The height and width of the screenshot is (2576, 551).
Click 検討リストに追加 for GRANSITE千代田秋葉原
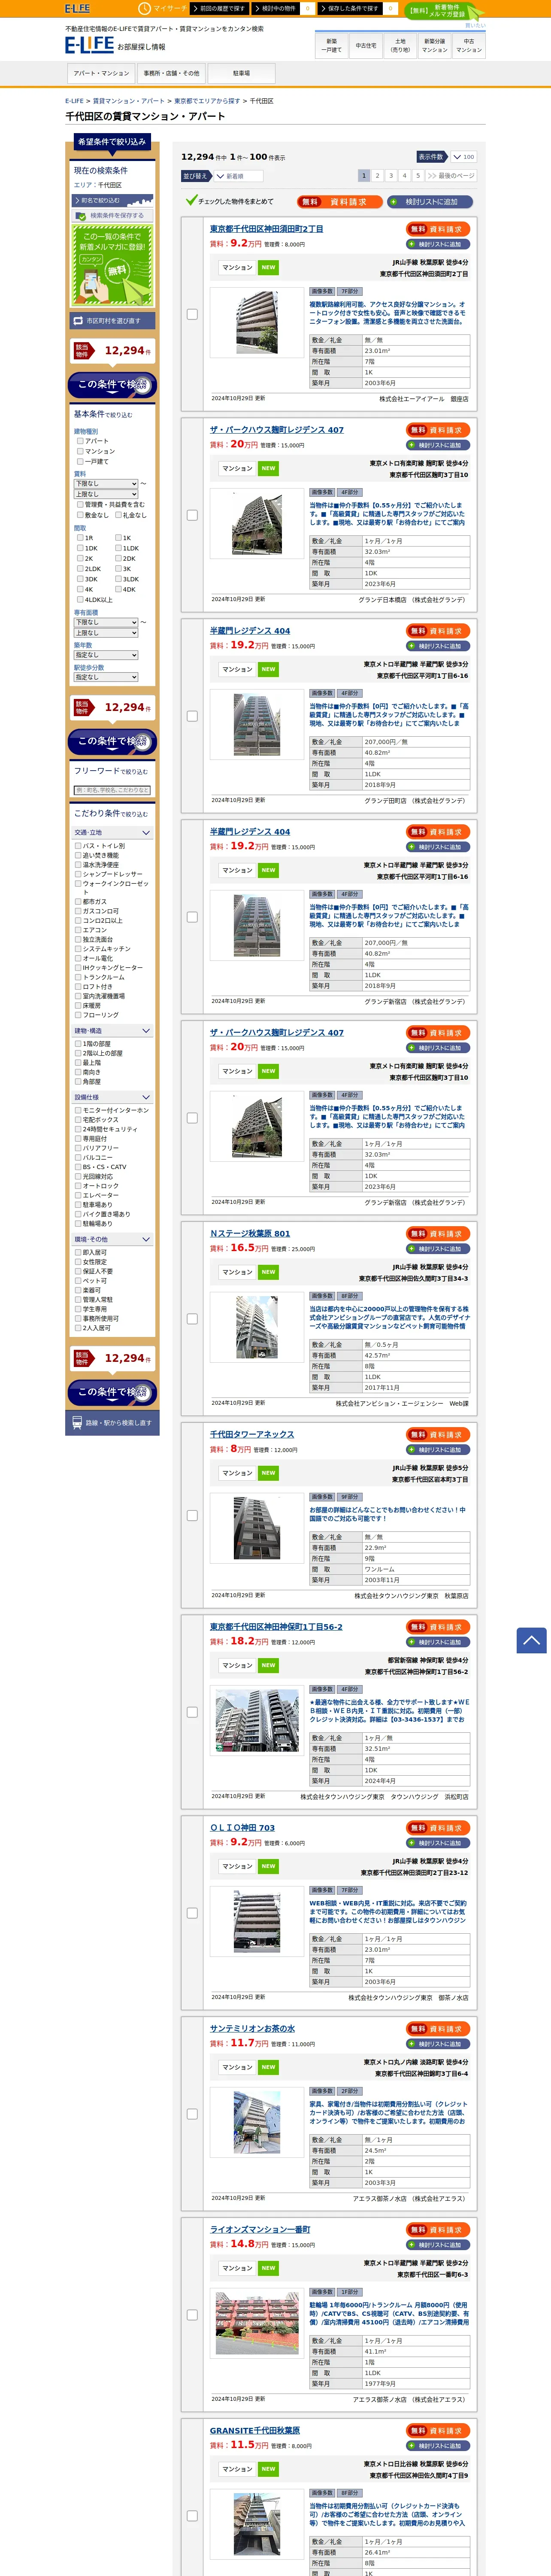[439, 2445]
